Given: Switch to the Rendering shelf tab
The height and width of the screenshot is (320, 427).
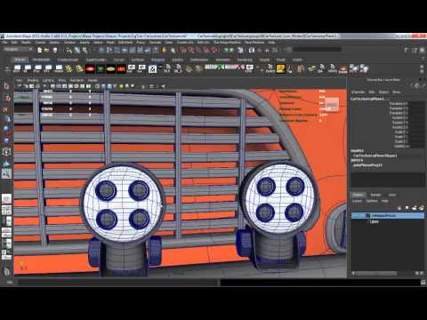Looking at the screenshot, I should tap(245, 60).
